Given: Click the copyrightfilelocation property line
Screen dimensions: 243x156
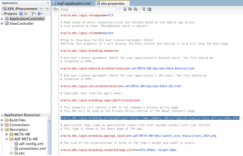Looking at the screenshot, I should click(100, 100).
